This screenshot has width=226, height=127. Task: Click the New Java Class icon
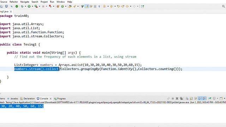pos(63,6)
